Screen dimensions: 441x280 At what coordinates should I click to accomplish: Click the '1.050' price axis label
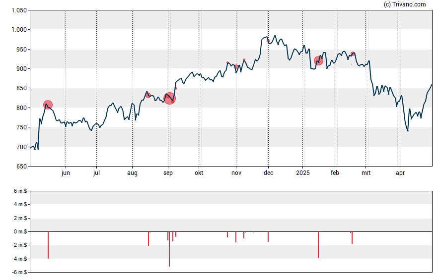(x=19, y=10)
